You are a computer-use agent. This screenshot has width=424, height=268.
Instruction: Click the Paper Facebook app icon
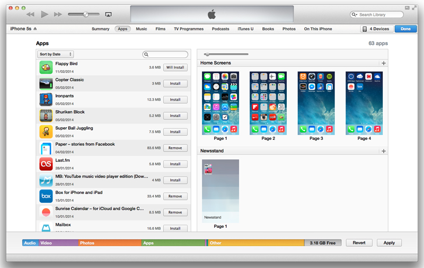[46, 148]
